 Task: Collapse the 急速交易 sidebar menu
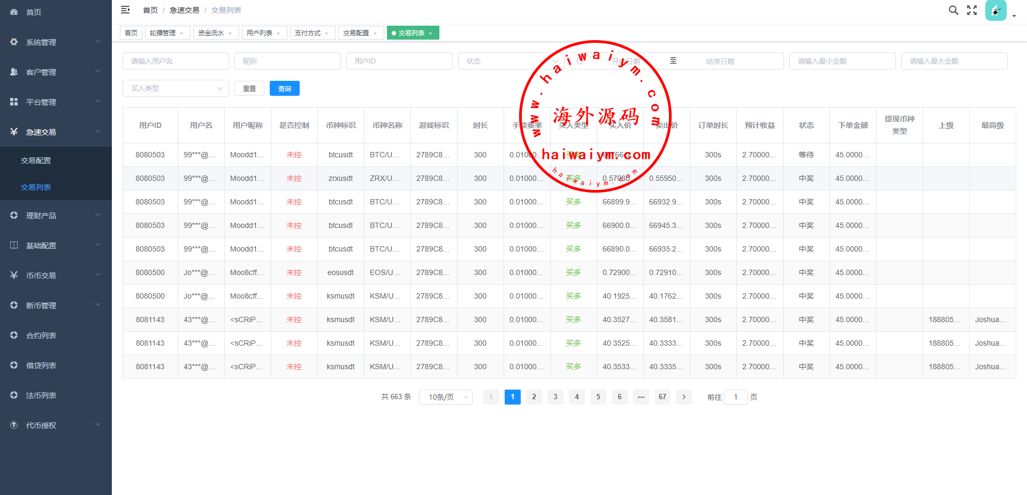coord(56,132)
